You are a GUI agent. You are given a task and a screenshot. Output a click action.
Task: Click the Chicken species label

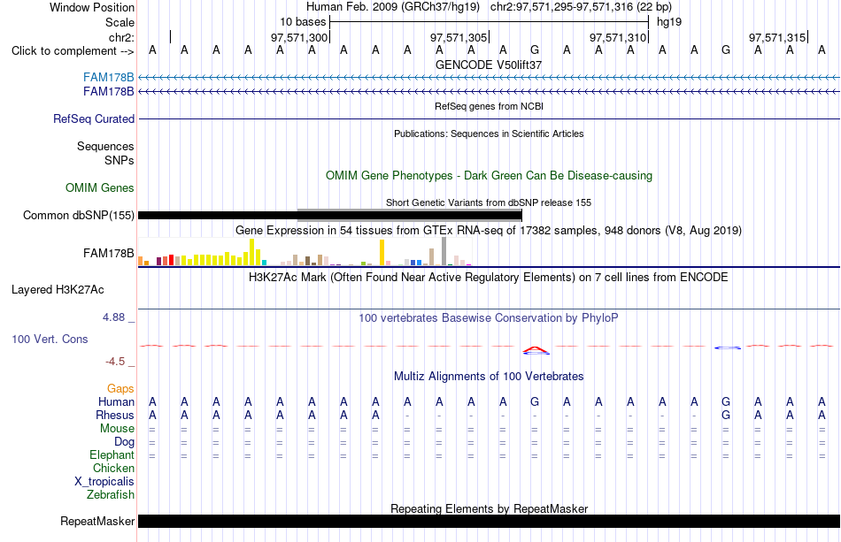[x=113, y=468]
